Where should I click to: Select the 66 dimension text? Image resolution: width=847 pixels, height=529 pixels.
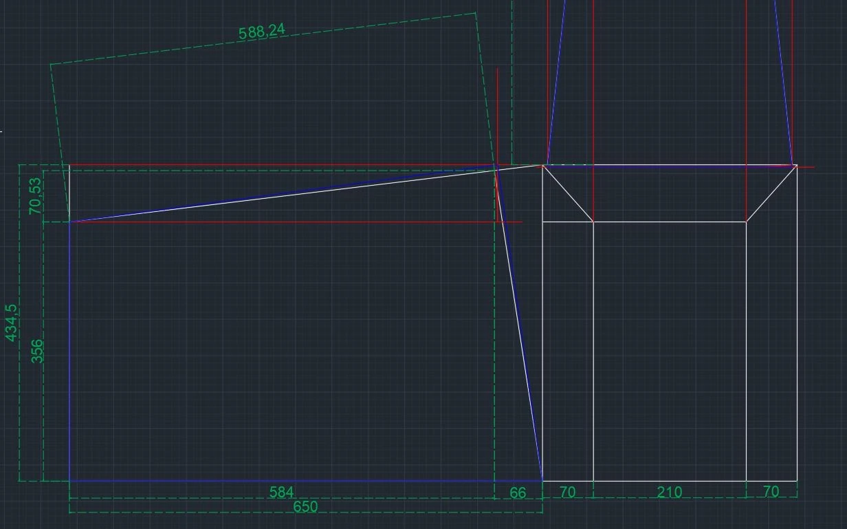click(518, 493)
